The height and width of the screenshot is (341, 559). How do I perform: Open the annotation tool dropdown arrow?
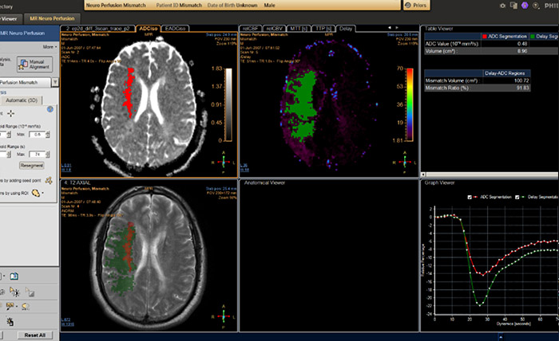point(17,306)
